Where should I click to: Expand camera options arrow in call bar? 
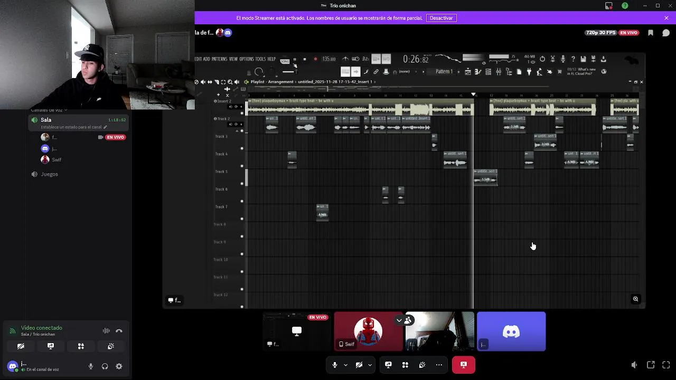click(370, 365)
